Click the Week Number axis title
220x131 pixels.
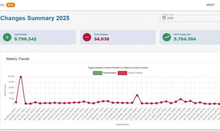(122, 124)
